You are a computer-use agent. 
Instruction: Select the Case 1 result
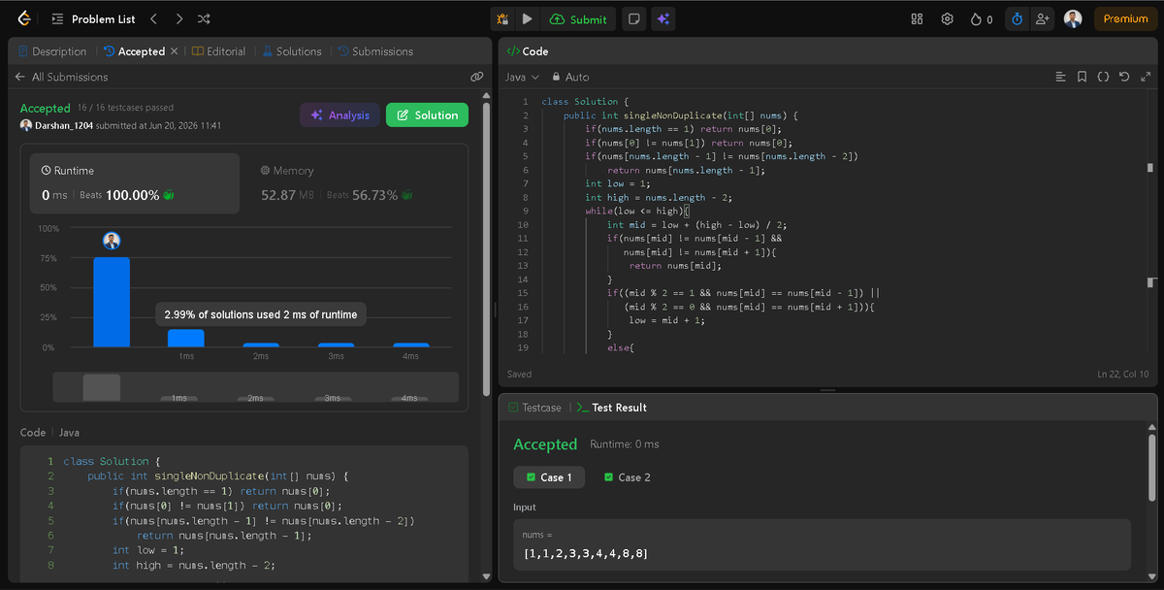coord(549,477)
